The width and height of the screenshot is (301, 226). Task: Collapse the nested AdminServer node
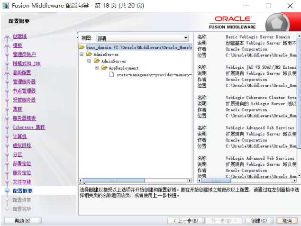point(89,61)
